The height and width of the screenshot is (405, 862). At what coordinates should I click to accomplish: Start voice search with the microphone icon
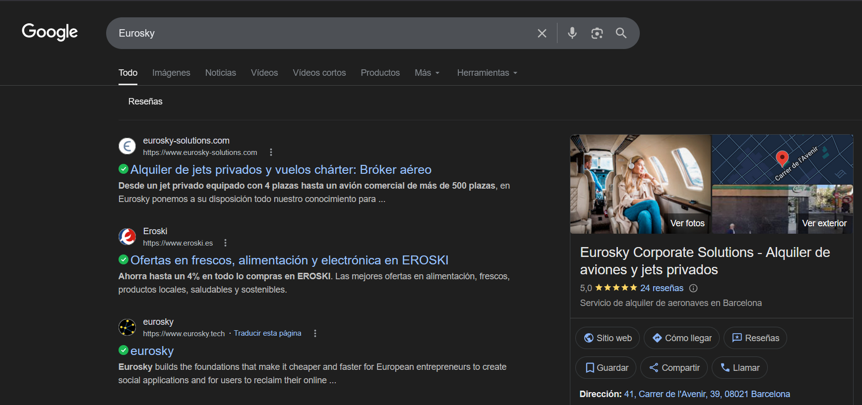[572, 33]
